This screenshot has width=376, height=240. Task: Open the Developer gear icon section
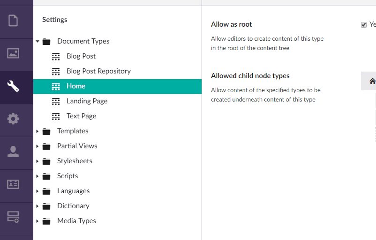point(13,119)
